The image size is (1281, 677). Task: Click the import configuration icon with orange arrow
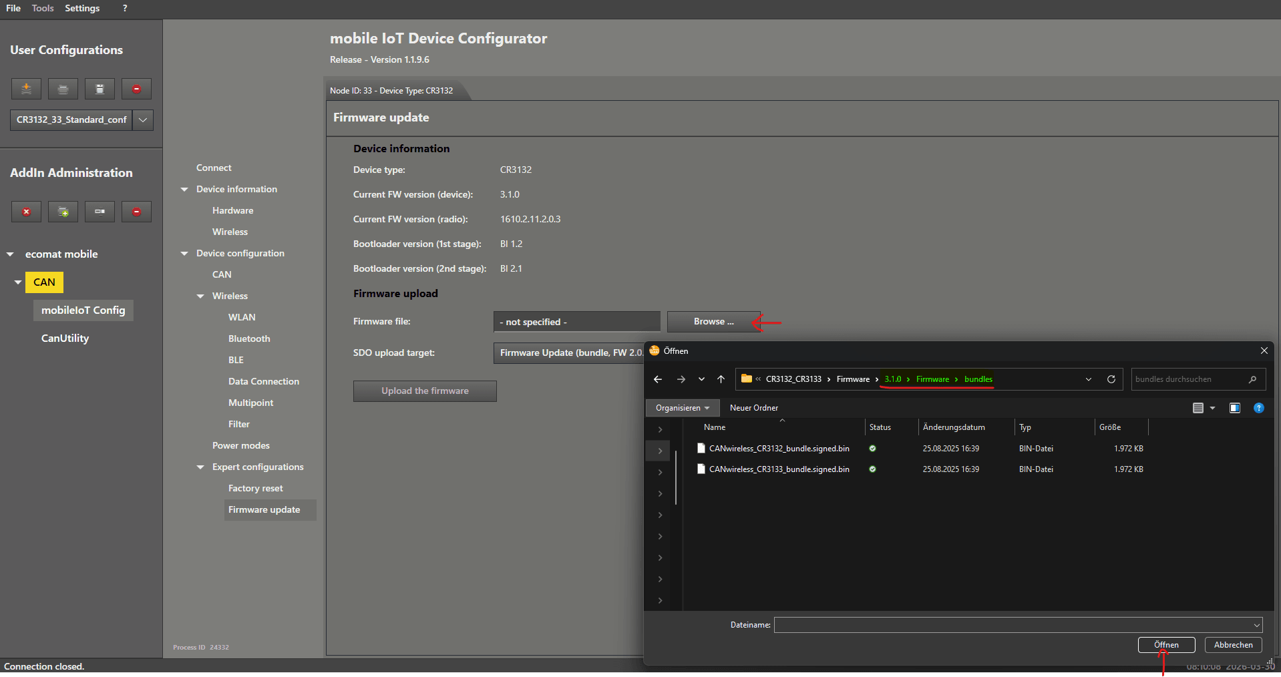pos(26,89)
